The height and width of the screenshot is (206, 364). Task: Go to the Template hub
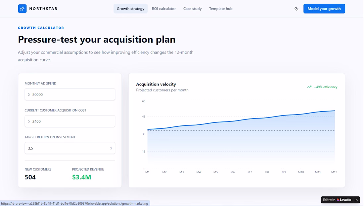pyautogui.click(x=220, y=9)
